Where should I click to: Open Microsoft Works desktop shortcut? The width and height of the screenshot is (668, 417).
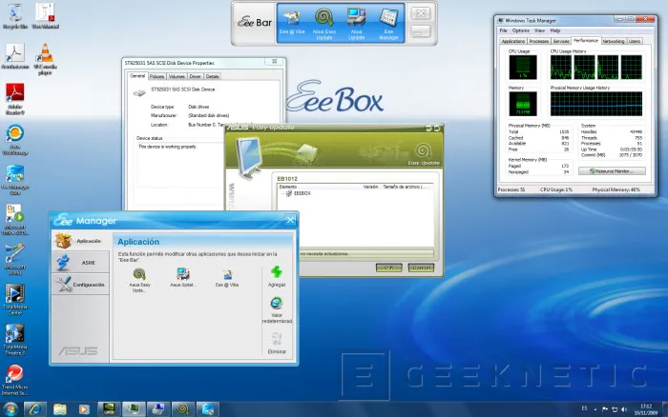click(15, 259)
